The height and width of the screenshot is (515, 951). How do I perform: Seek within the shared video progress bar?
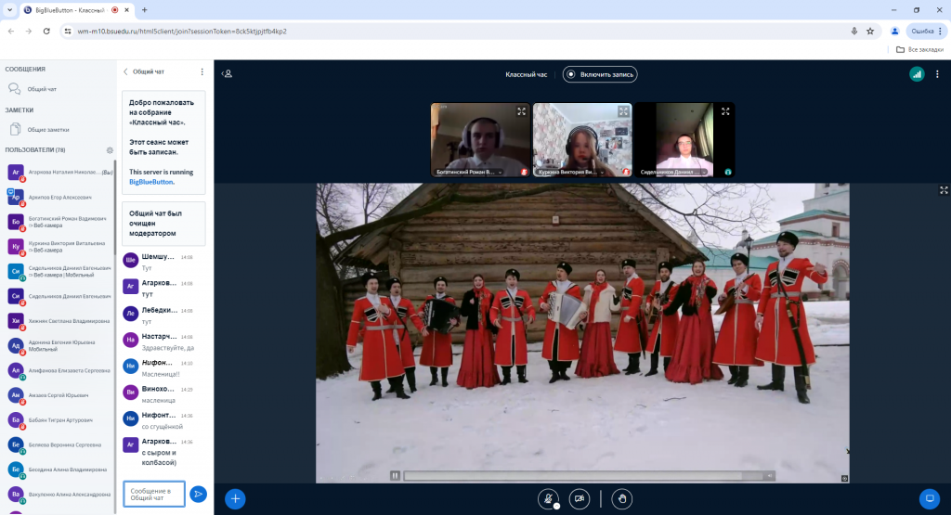point(582,476)
